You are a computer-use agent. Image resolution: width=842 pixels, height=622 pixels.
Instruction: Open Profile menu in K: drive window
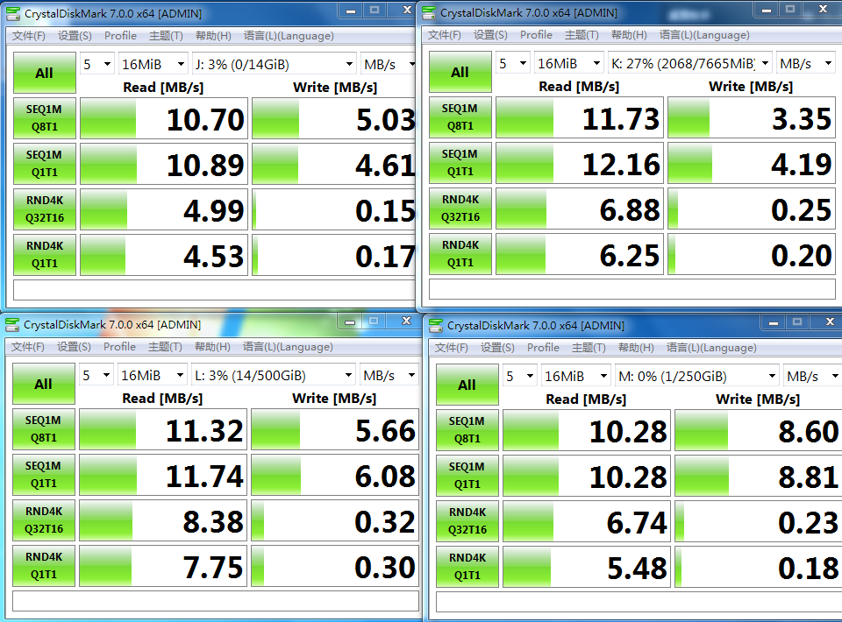pos(536,35)
